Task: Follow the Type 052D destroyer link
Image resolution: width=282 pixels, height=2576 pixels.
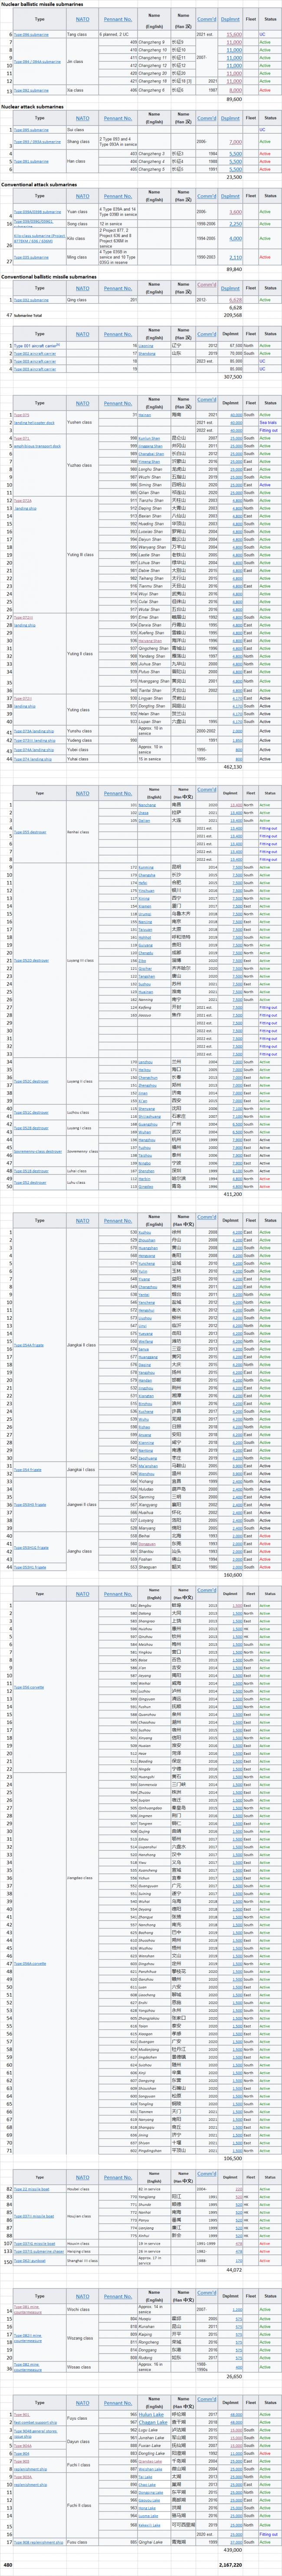Action: [31, 960]
